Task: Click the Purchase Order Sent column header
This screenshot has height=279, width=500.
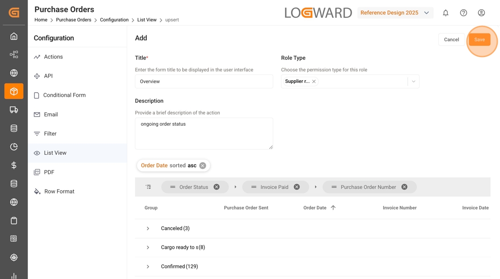Action: click(x=246, y=208)
